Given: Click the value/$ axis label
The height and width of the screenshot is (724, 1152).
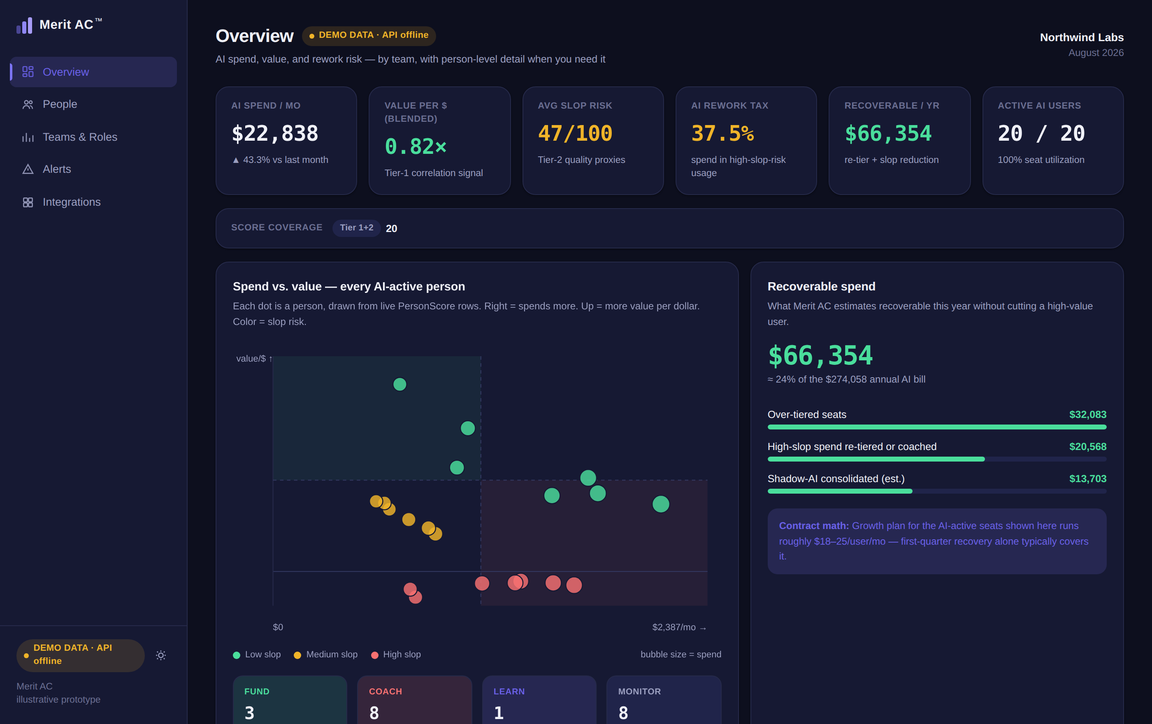Looking at the screenshot, I should click(254, 359).
